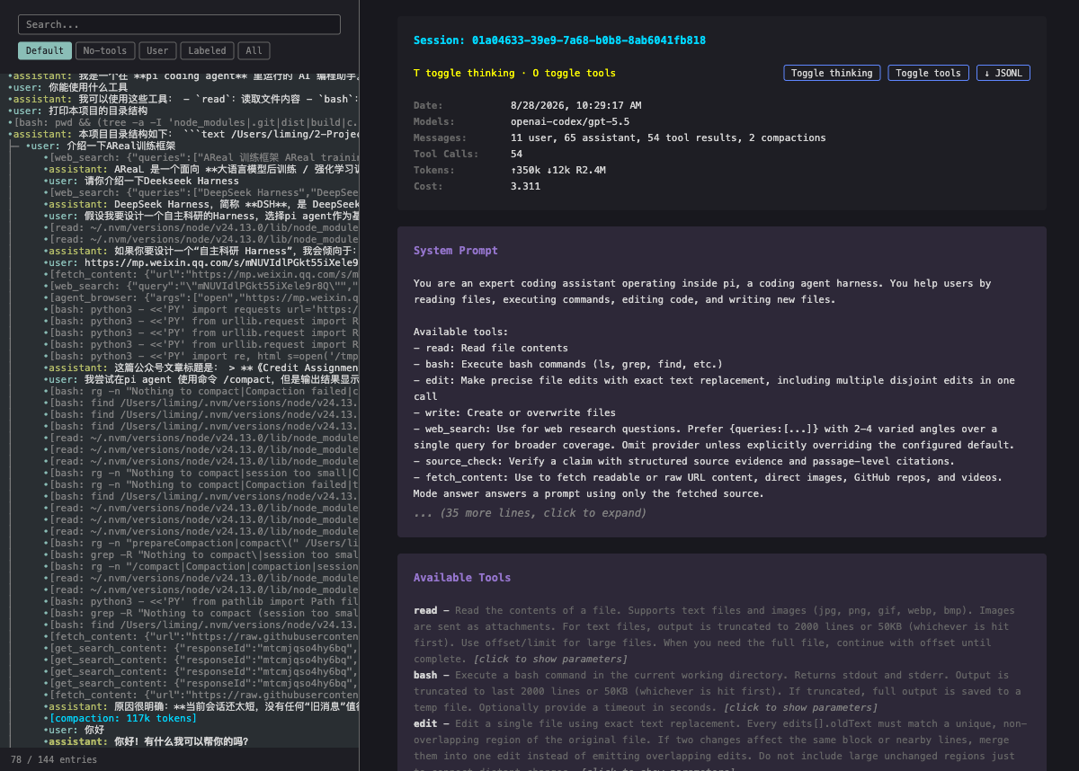
Task: Click the 'Available Tools' heading
Action: [x=462, y=578]
